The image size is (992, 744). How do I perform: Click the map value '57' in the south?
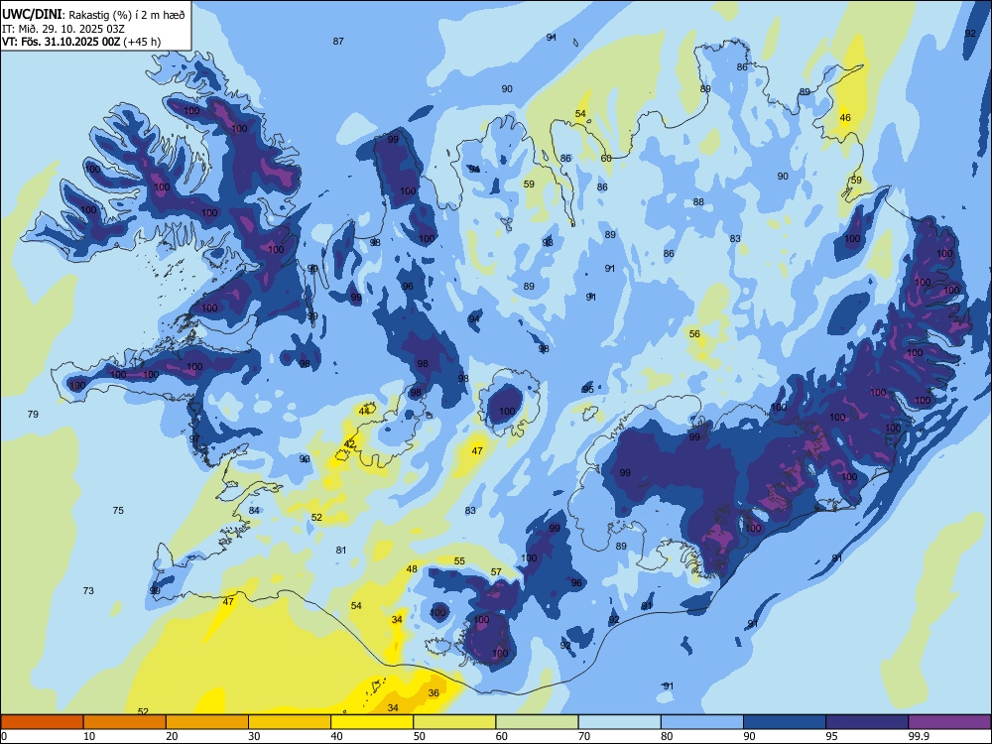[x=496, y=572]
